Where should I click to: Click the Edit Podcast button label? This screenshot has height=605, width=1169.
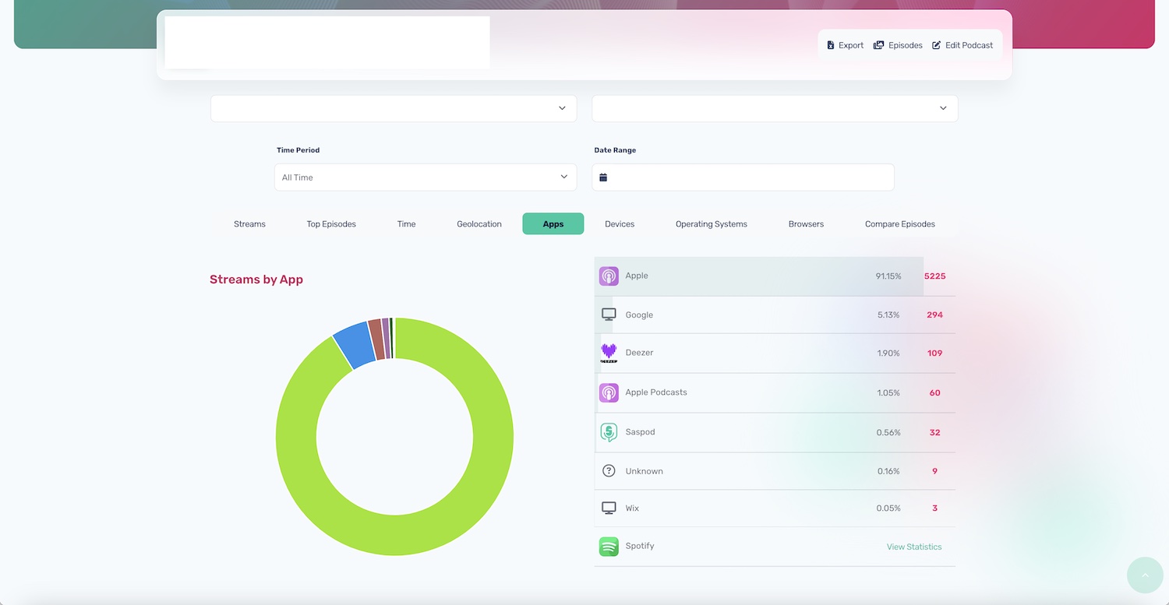point(969,45)
